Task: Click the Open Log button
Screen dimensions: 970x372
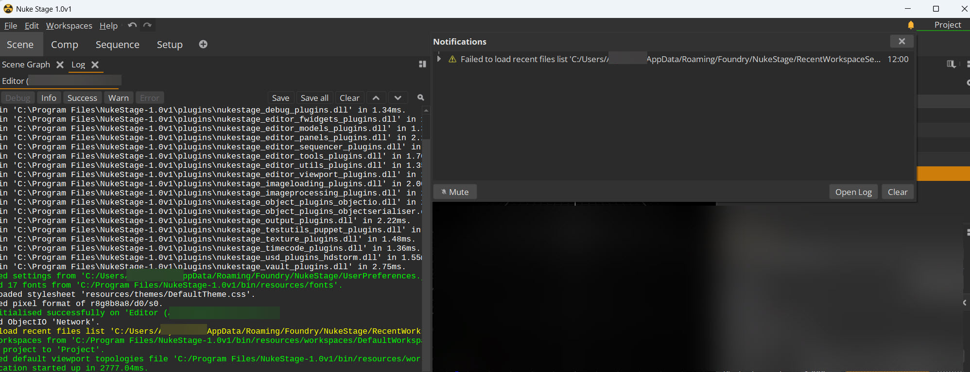Action: pyautogui.click(x=853, y=192)
